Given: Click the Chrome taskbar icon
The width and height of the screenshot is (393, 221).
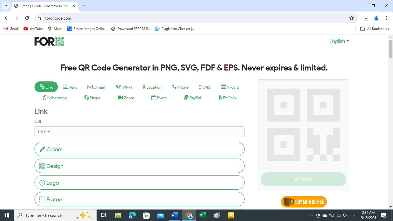Looking at the screenshot, I should pos(189,215).
